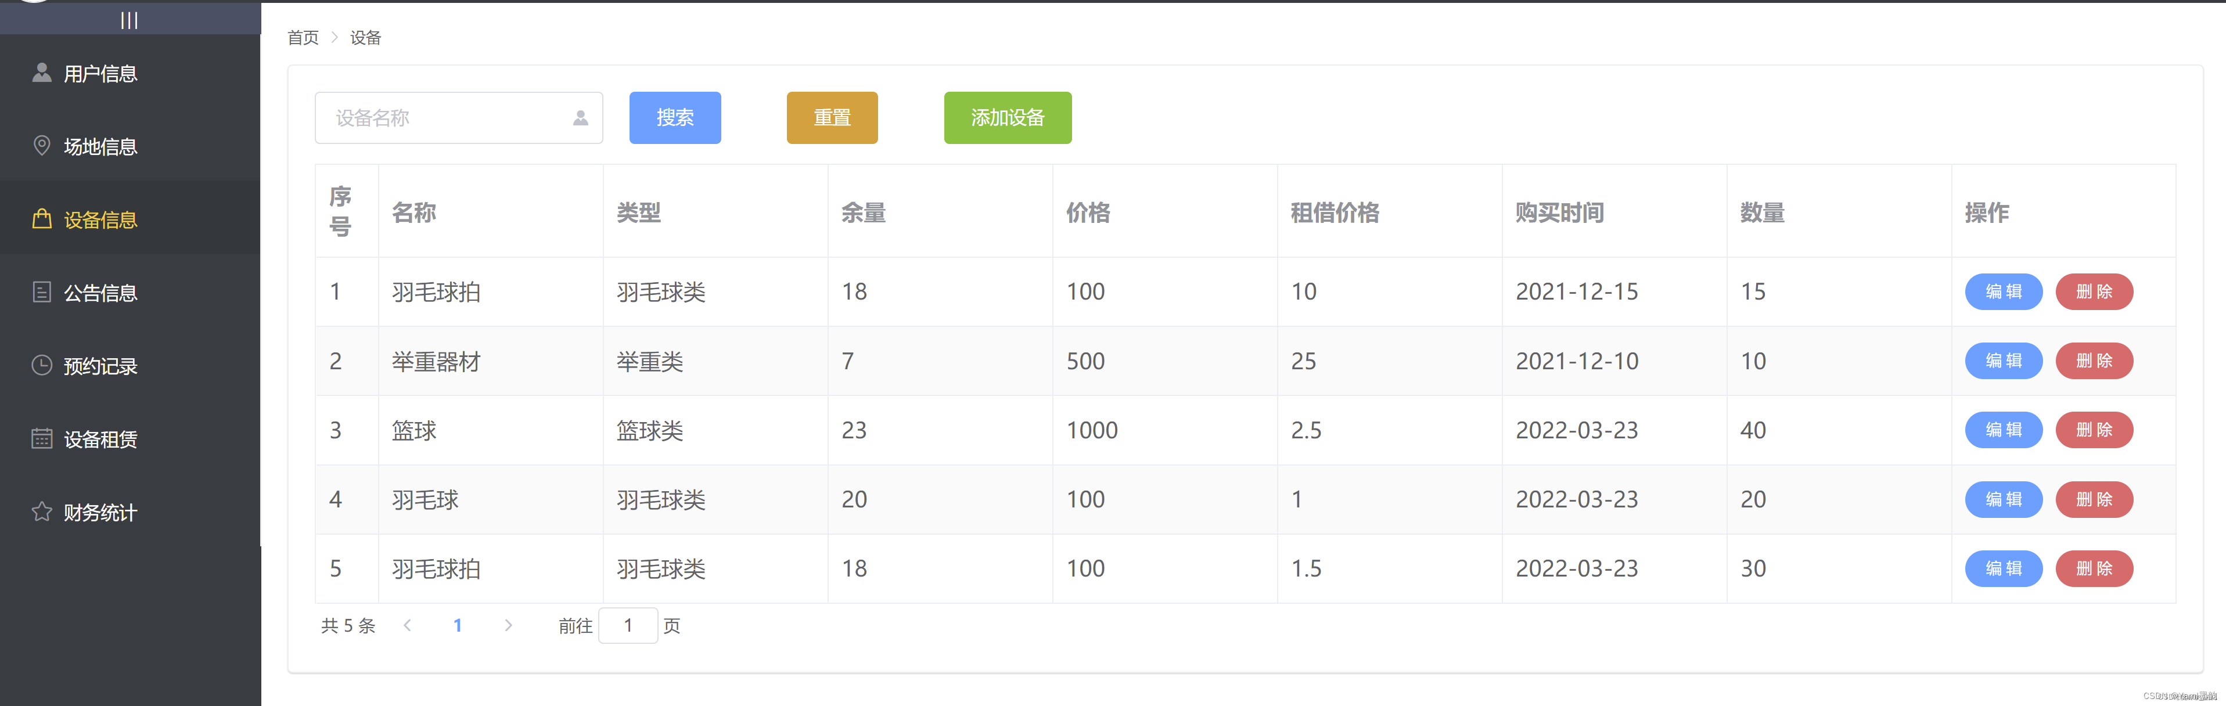Image resolution: width=2226 pixels, height=706 pixels.
Task: Click the location pin icon for 场地信息
Action: [41, 145]
